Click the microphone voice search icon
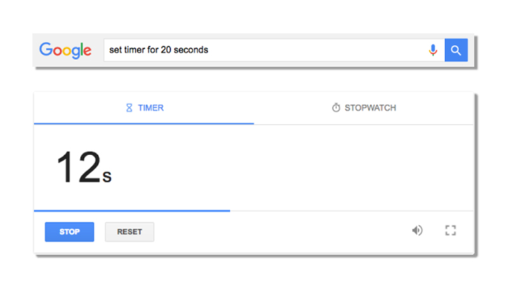The height and width of the screenshot is (285, 508). [x=433, y=50]
